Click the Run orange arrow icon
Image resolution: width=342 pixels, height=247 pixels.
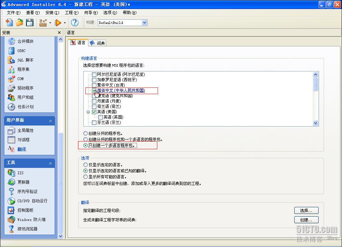58,22
